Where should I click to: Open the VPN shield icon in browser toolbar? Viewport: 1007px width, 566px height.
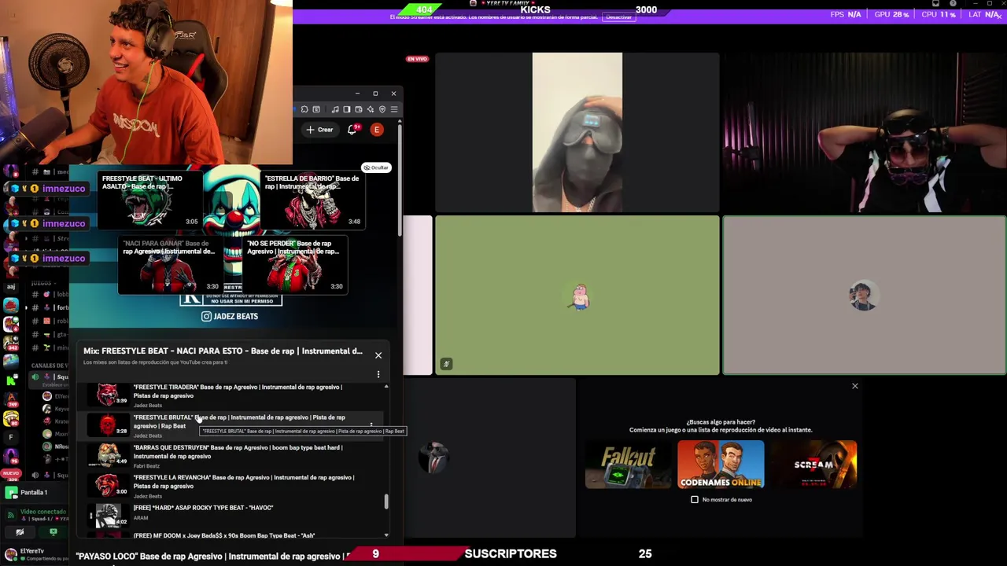[382, 109]
